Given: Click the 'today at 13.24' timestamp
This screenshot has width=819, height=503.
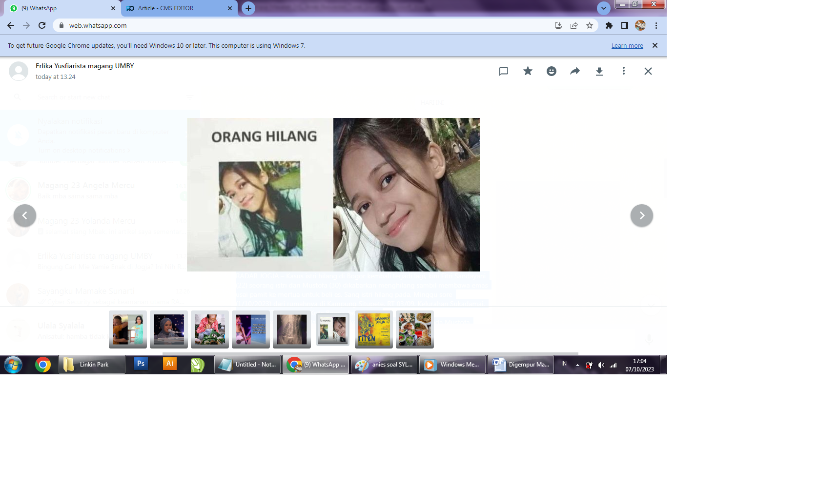Looking at the screenshot, I should (x=56, y=77).
